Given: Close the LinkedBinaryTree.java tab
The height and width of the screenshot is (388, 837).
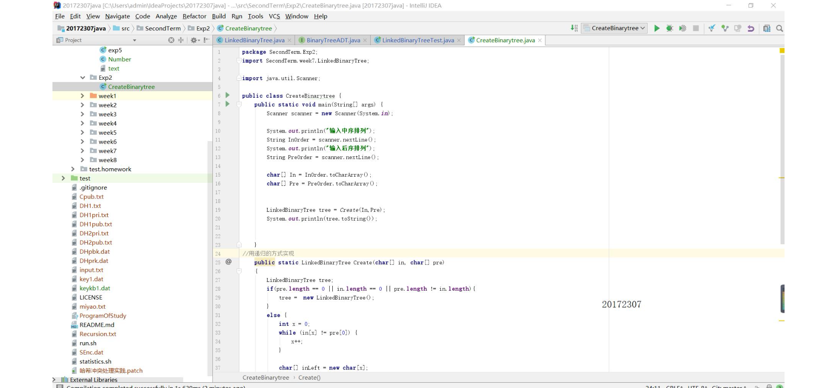Looking at the screenshot, I should click(x=289, y=41).
